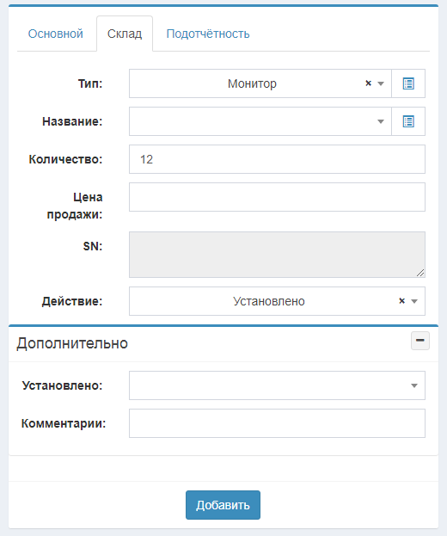447x536 pixels.
Task: Click into the Цена продажи field
Action: 277,197
